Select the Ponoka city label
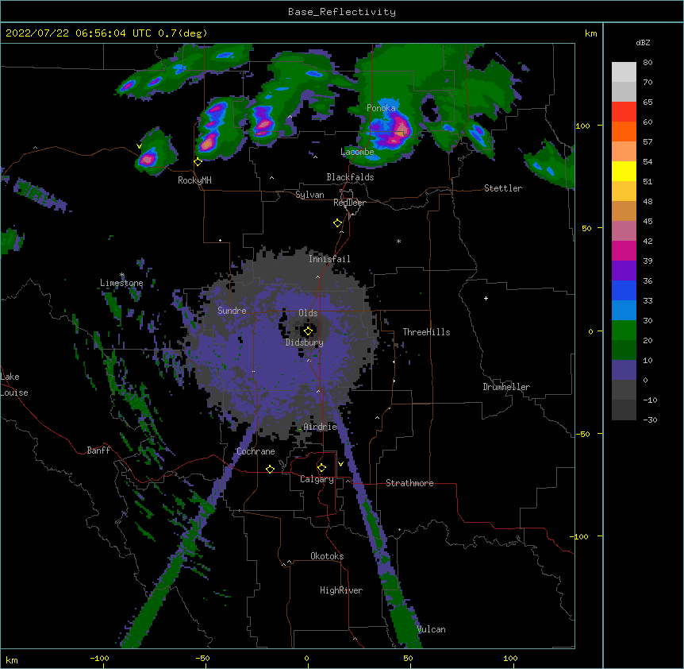This screenshot has width=684, height=669. (381, 108)
